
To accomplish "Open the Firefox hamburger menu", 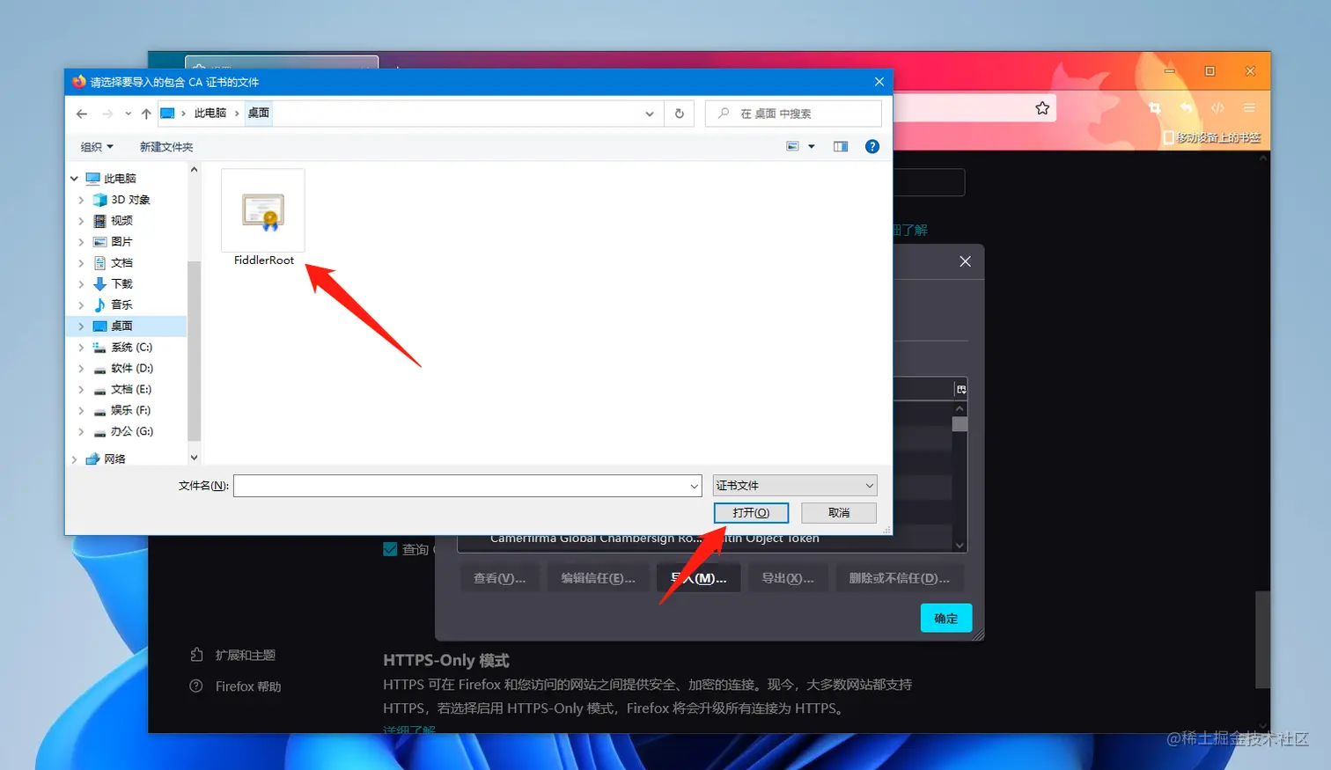I will (x=1249, y=108).
